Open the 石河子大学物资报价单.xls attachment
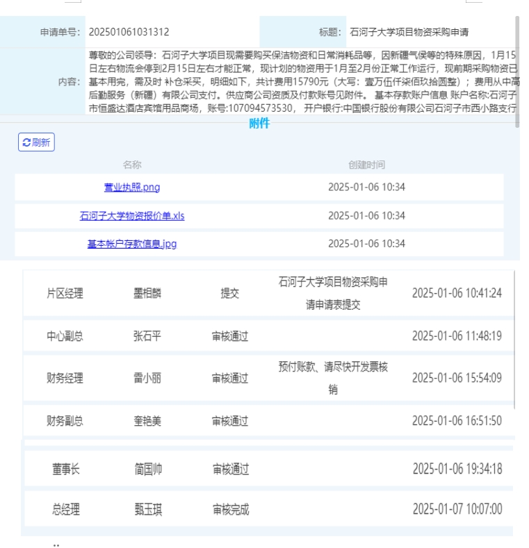This screenshot has height=548, width=529. coord(132,216)
